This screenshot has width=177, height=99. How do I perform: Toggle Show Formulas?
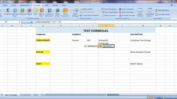(126, 9)
